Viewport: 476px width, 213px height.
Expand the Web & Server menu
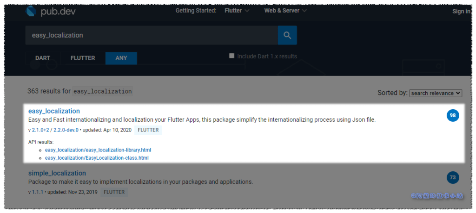coord(285,11)
